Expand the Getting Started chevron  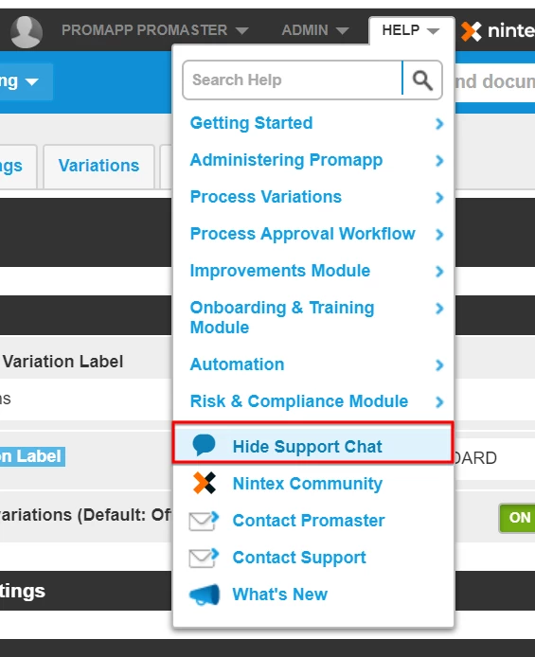pyautogui.click(x=439, y=124)
